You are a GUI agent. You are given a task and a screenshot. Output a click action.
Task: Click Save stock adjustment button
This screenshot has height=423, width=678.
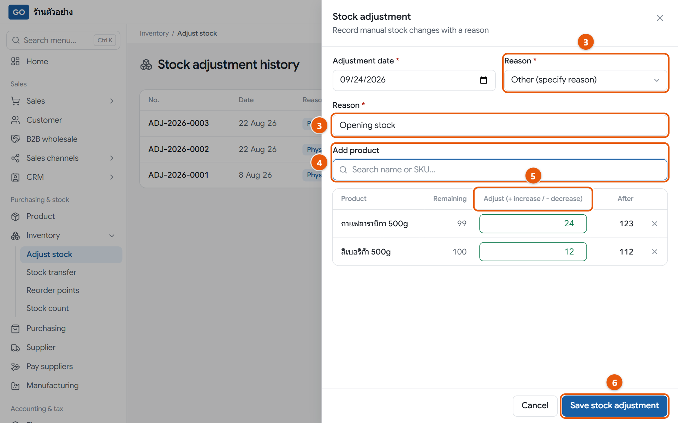point(614,405)
